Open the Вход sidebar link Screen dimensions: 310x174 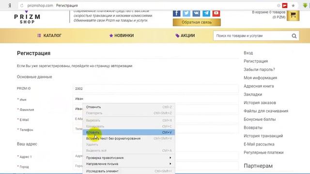[x=248, y=53]
